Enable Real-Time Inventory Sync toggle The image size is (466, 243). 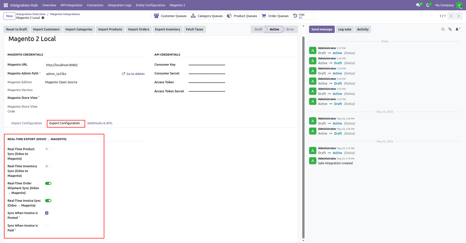click(48, 166)
